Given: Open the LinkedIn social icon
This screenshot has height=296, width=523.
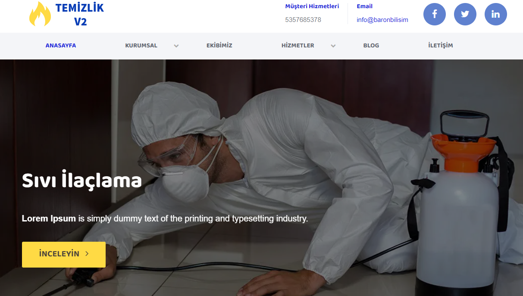Looking at the screenshot, I should tap(496, 14).
